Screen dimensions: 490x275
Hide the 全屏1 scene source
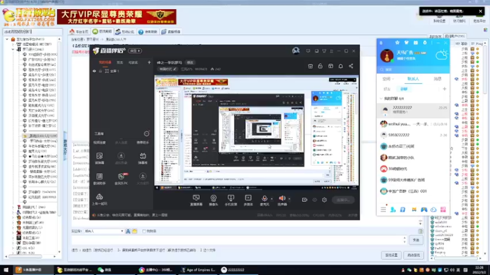[x=94, y=71]
